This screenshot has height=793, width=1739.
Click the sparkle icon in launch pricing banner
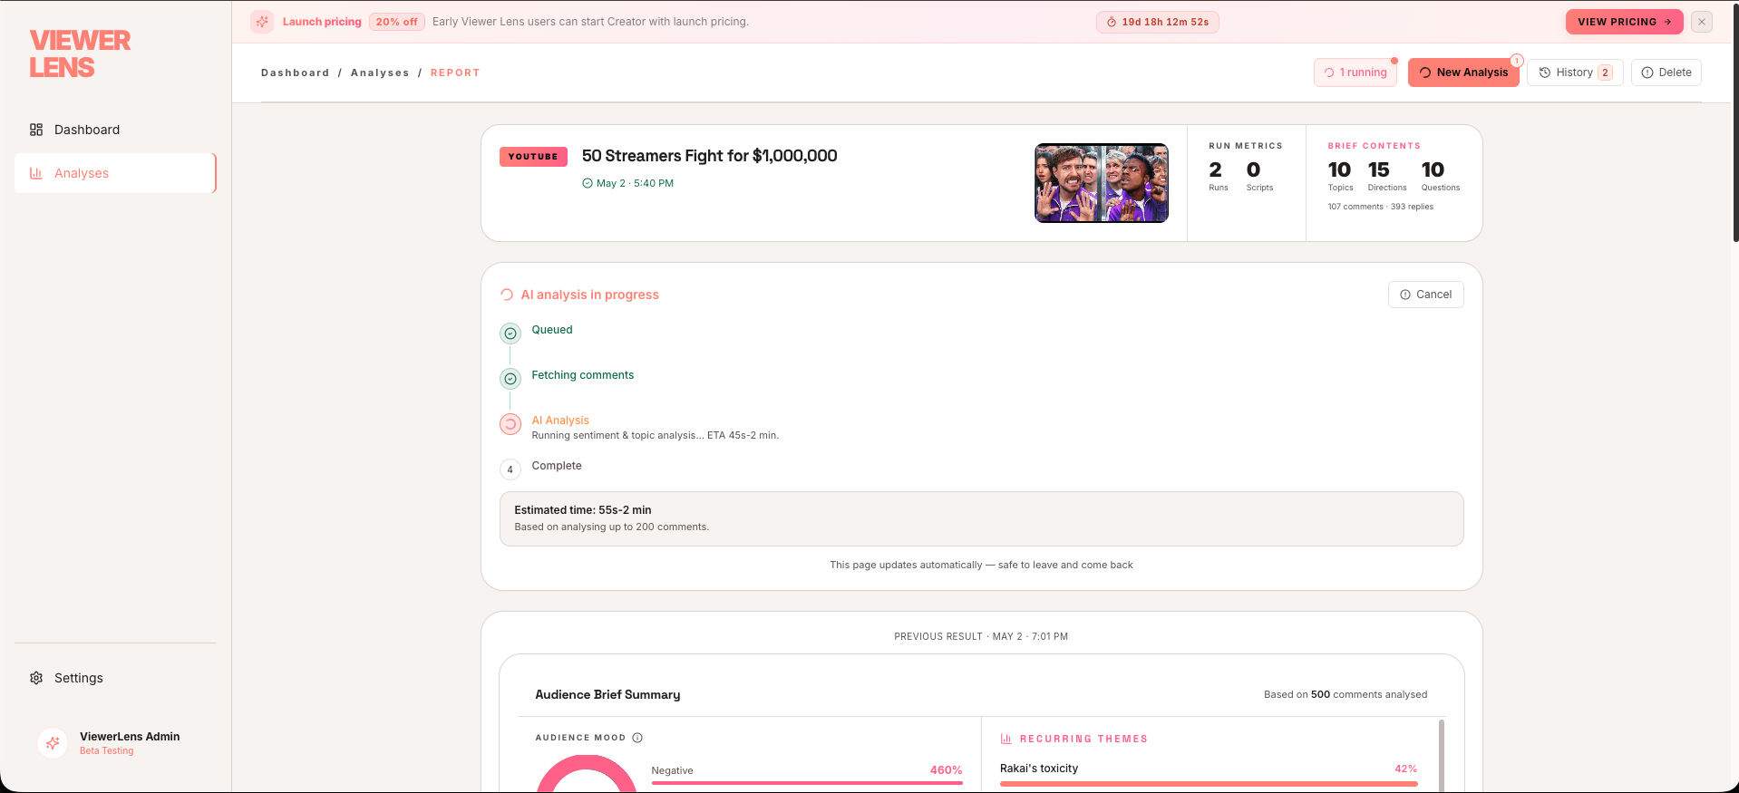(x=262, y=22)
